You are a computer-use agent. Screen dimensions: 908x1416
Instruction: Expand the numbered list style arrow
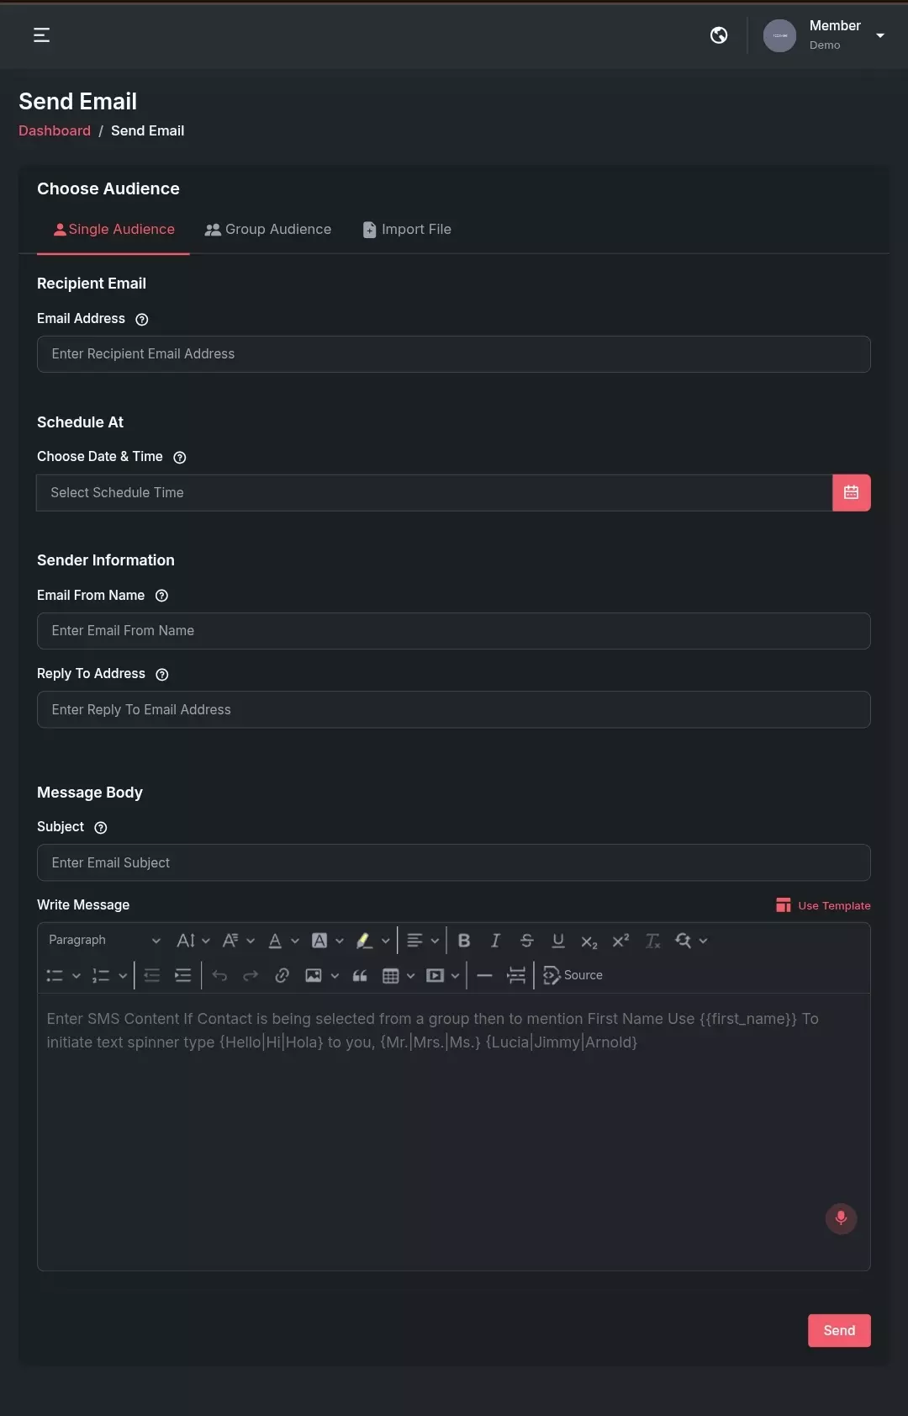pos(123,976)
